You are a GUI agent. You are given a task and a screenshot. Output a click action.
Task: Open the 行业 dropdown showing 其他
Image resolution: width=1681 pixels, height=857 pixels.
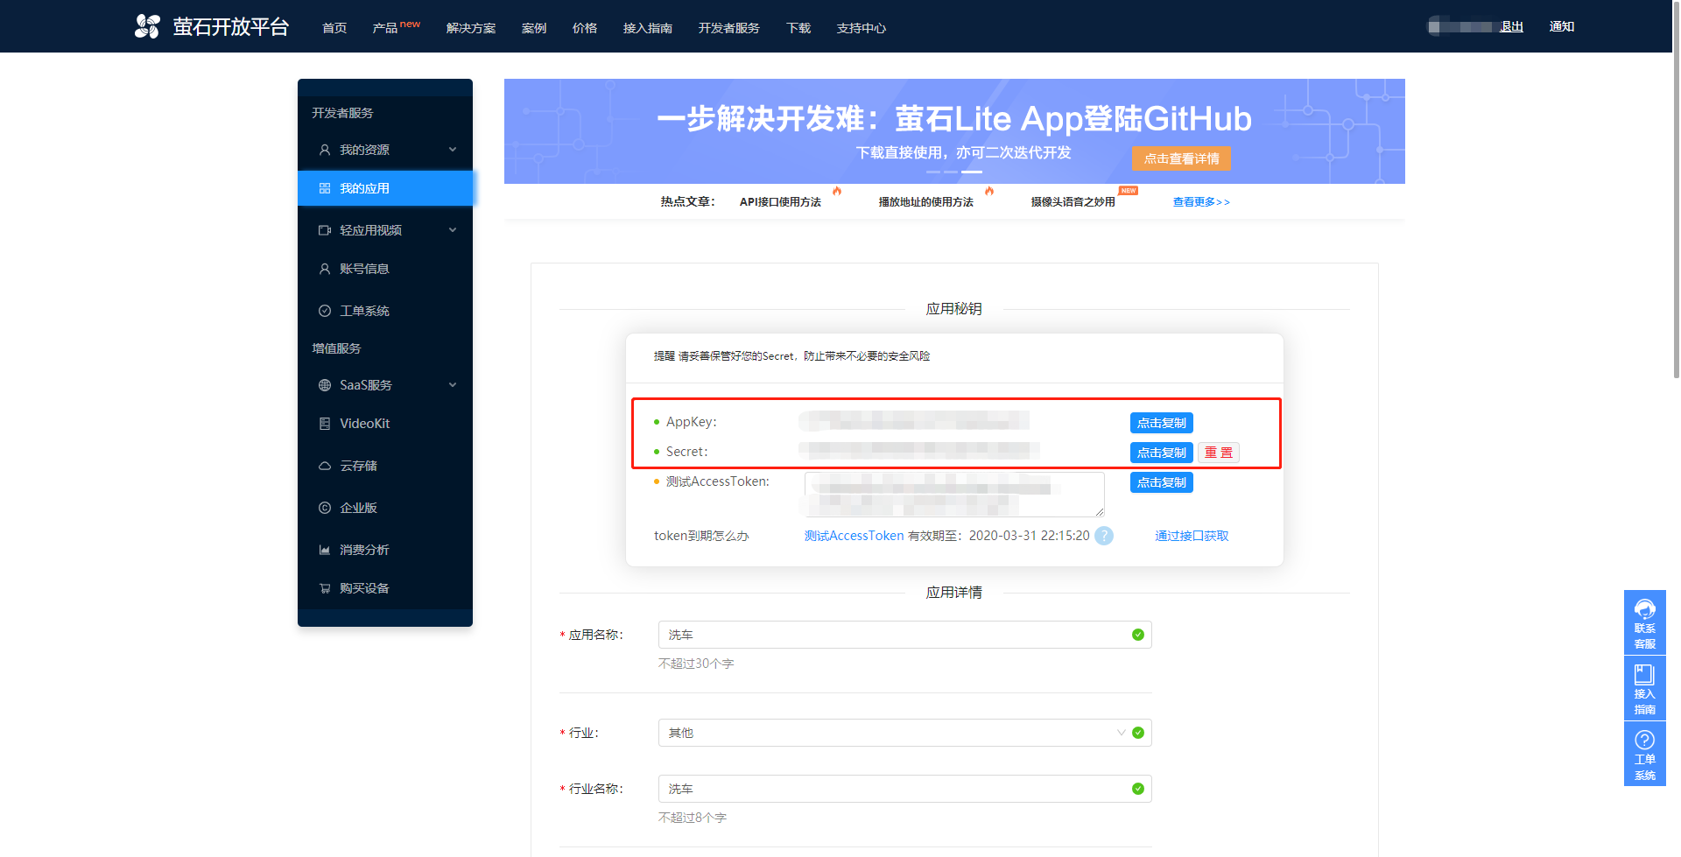pos(905,733)
